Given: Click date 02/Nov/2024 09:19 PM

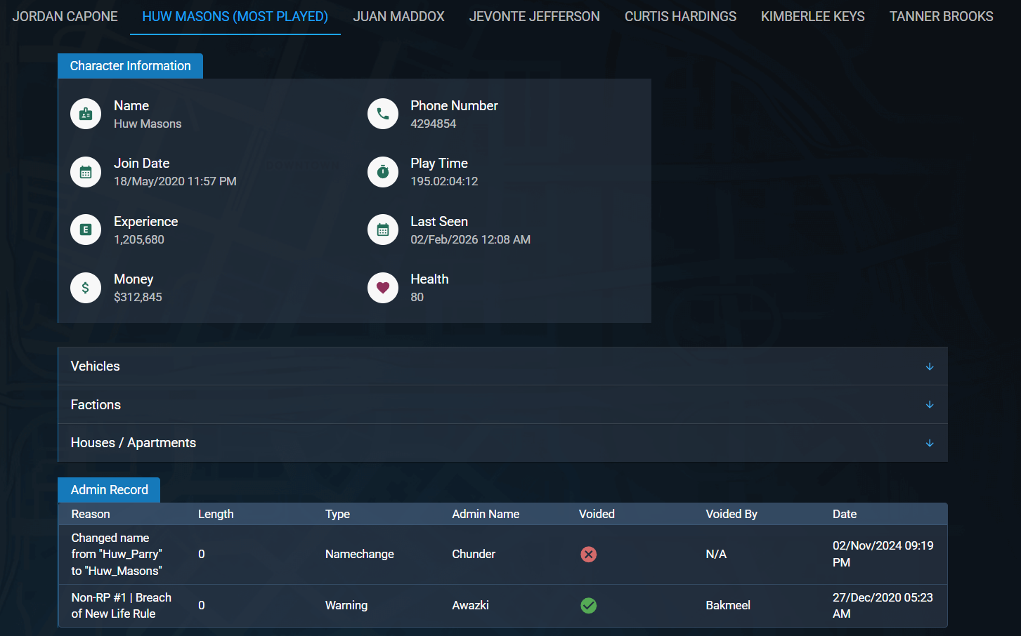Looking at the screenshot, I should point(883,554).
